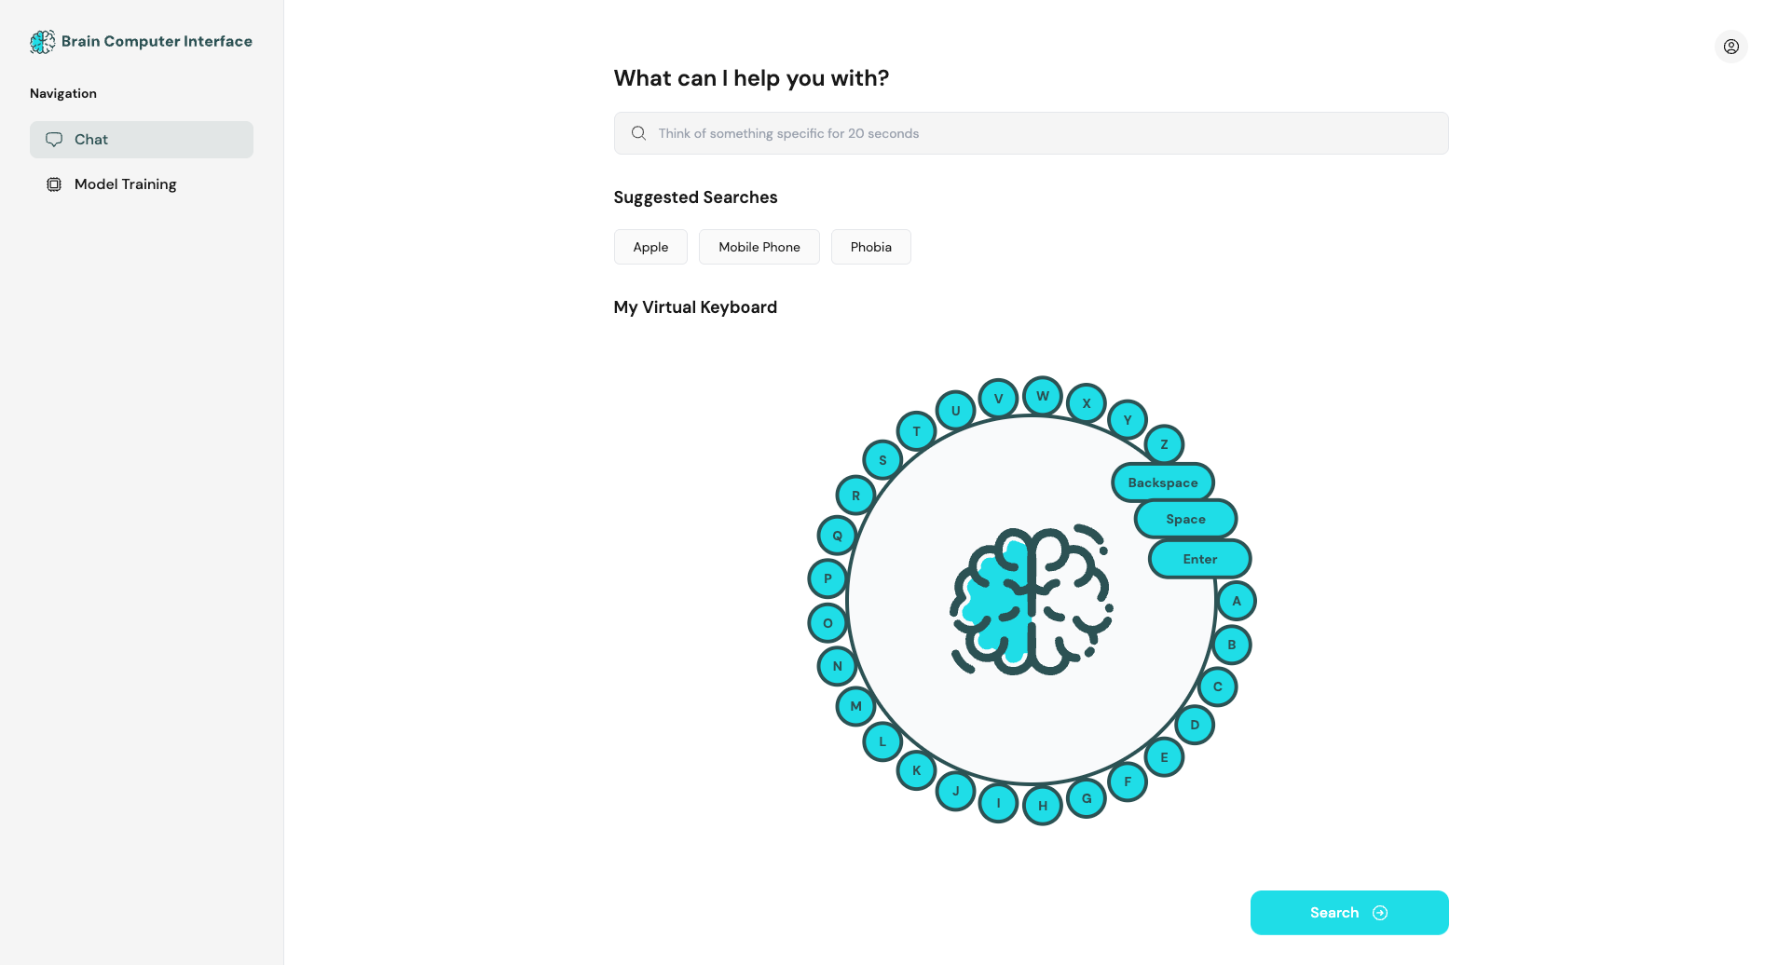Select the Phobia suggested search
The height and width of the screenshot is (965, 1778).
pyautogui.click(x=870, y=246)
